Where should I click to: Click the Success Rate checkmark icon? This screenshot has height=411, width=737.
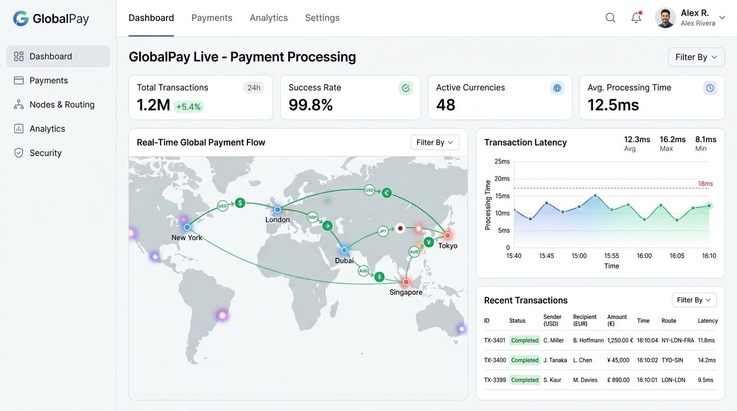(x=406, y=88)
